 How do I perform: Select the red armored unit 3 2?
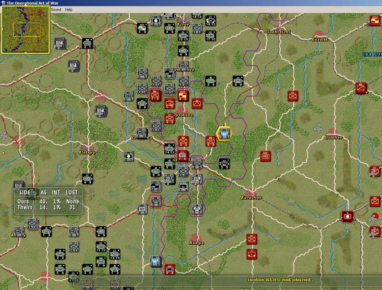tap(169, 269)
